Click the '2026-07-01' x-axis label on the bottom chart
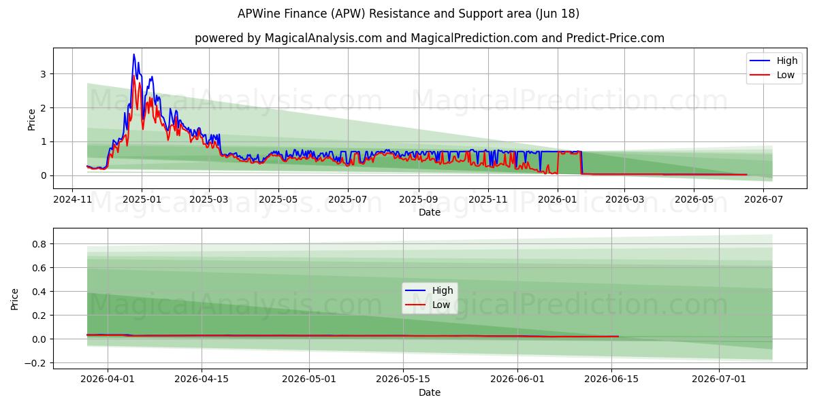The width and height of the screenshot is (817, 408). (x=719, y=379)
